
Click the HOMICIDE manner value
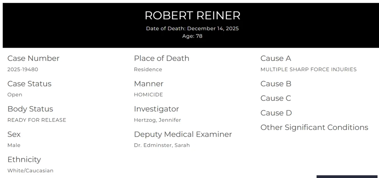coord(148,95)
